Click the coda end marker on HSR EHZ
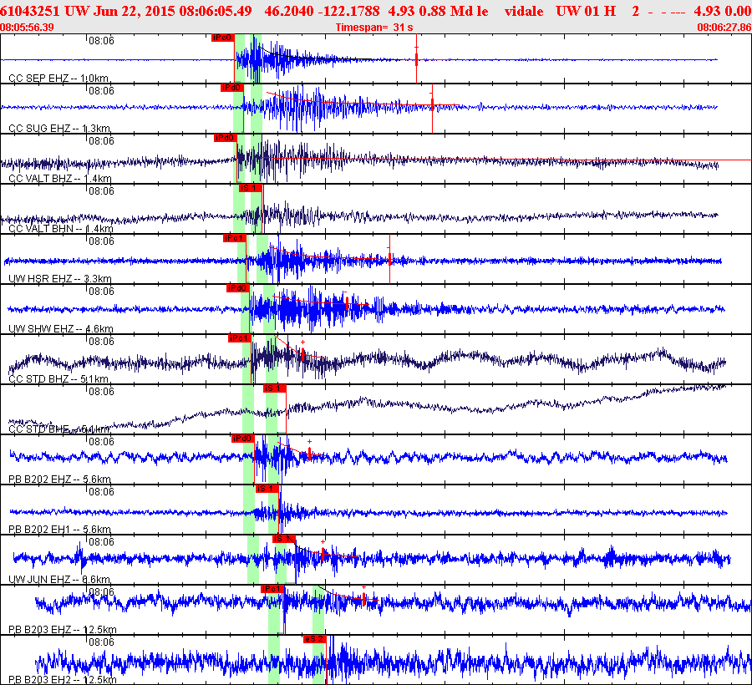The image size is (752, 685). tap(389, 259)
